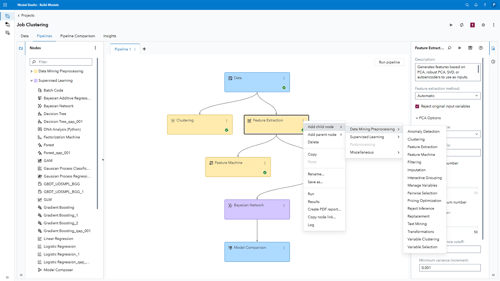Click the Run pipeline button
Screen dimensions: 500x281
[x=389, y=62]
